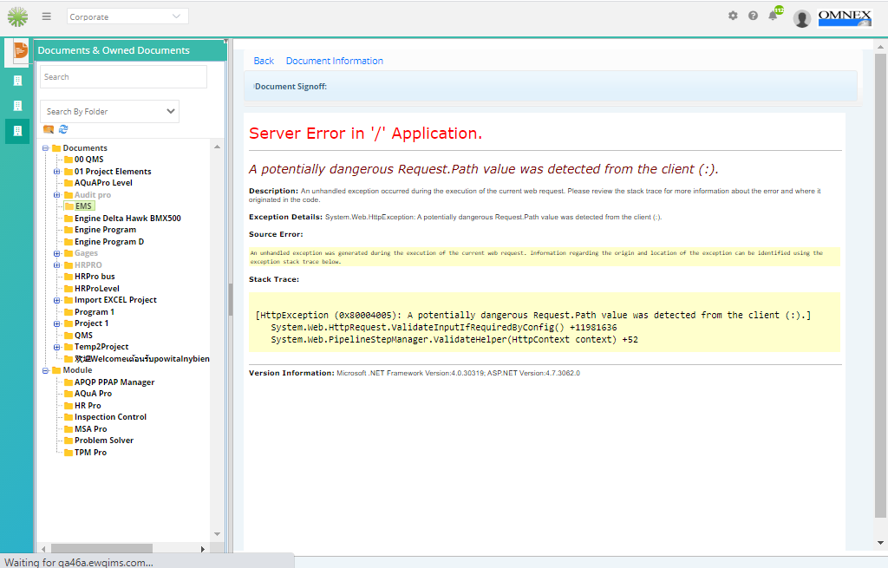
Task: Refresh the folder tree with the blue arrows icon
Action: click(x=63, y=130)
